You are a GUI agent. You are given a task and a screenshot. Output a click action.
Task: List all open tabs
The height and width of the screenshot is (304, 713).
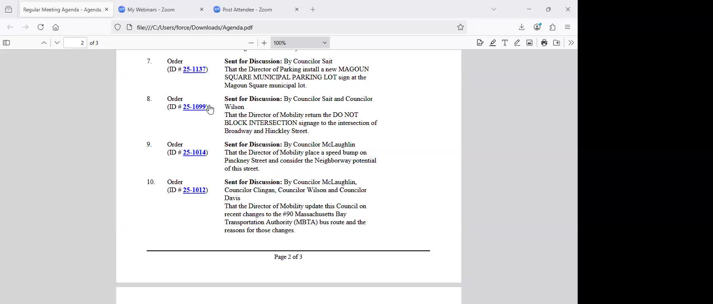tap(494, 9)
